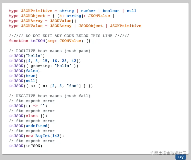Click the 'DO NOT EDIT ANY CODE BELOW' comment
The image size is (191, 160).
(x=69, y=36)
